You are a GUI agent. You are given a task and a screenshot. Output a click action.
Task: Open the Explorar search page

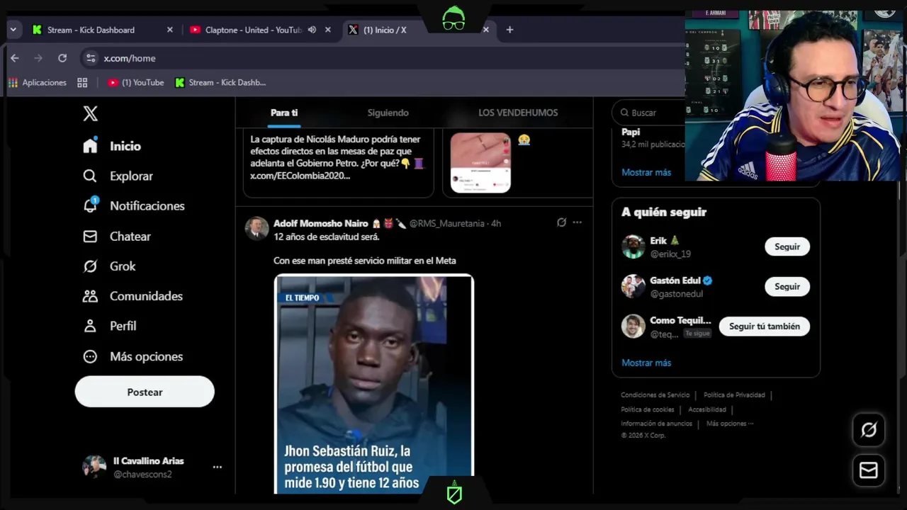118,176
